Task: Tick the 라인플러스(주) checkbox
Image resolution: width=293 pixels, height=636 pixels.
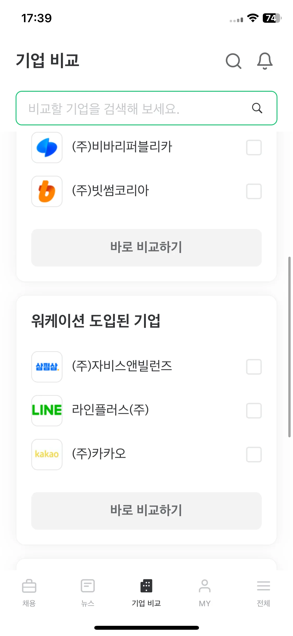Action: pyautogui.click(x=254, y=411)
